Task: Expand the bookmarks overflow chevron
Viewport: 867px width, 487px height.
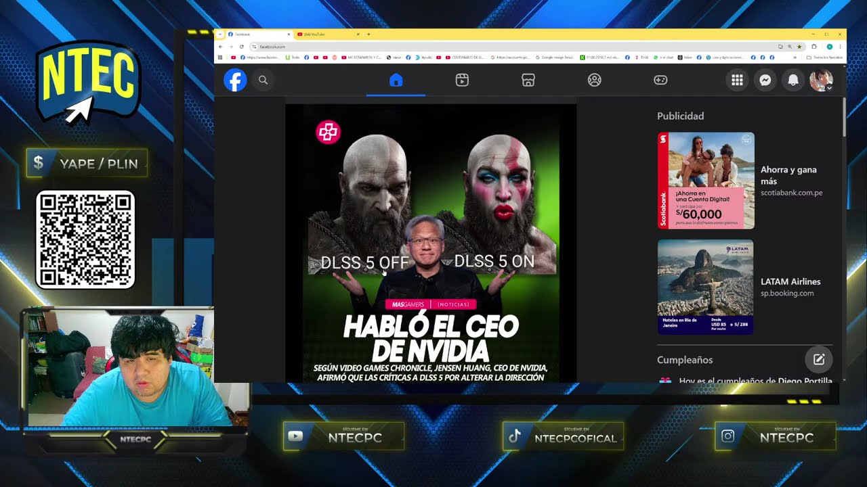Action: coord(795,57)
